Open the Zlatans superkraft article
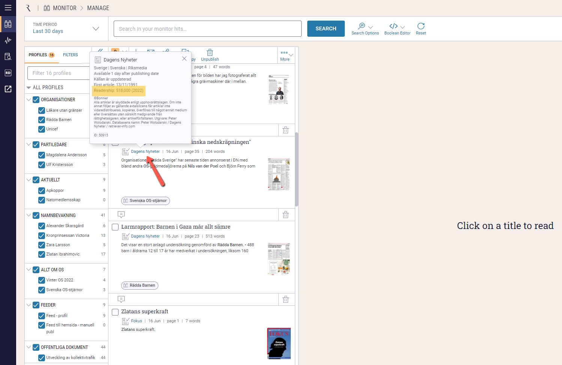Screen dimensions: 562x365 pos(144,311)
